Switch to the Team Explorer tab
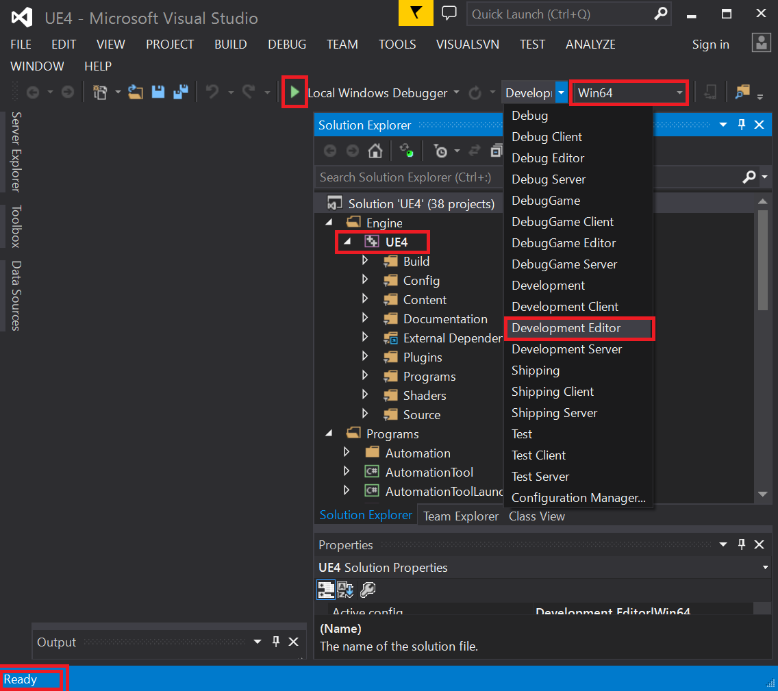 (x=460, y=516)
